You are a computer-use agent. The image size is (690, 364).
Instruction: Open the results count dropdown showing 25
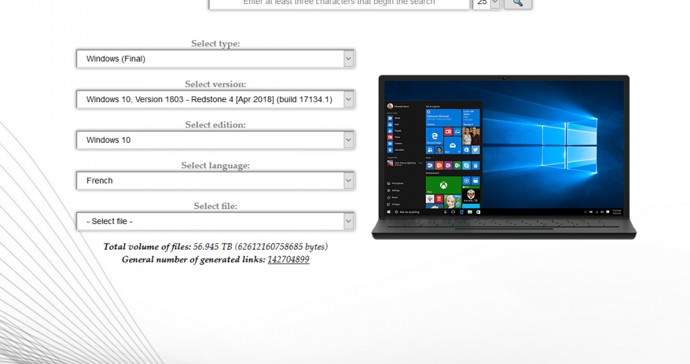coord(486,3)
